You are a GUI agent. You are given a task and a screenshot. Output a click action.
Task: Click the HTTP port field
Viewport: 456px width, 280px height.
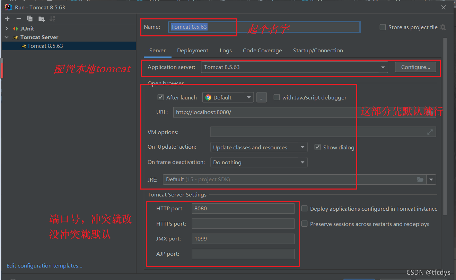coord(243,209)
